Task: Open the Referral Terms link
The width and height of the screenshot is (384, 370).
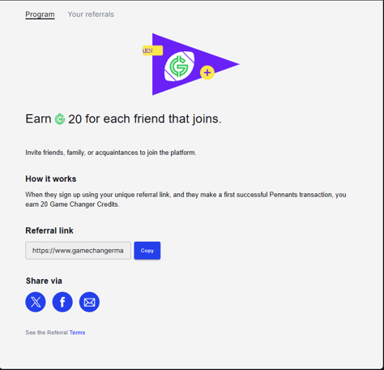Action: 77,333
